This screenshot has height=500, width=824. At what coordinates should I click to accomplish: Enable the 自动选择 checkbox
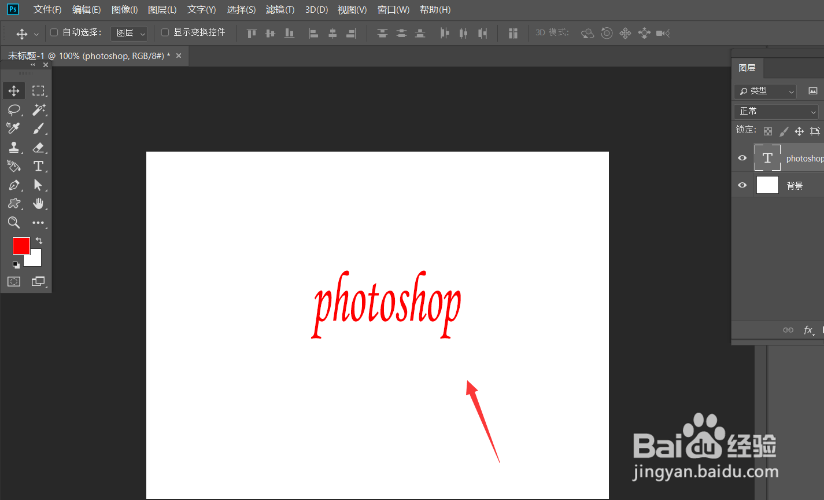click(54, 32)
